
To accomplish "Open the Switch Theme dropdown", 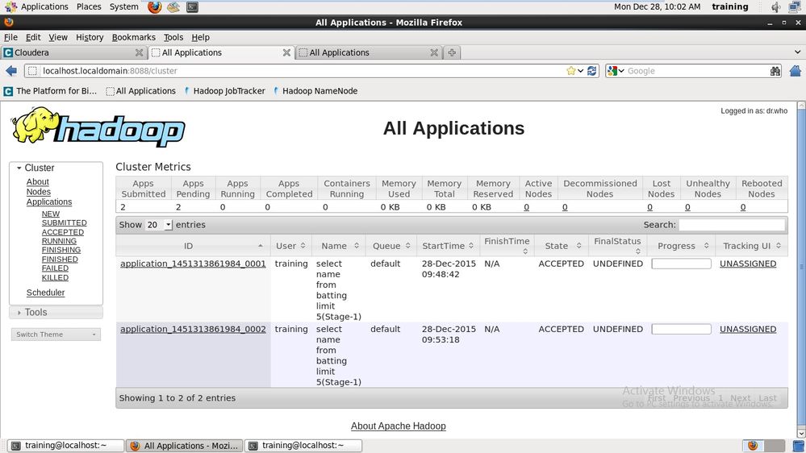I will click(x=56, y=335).
